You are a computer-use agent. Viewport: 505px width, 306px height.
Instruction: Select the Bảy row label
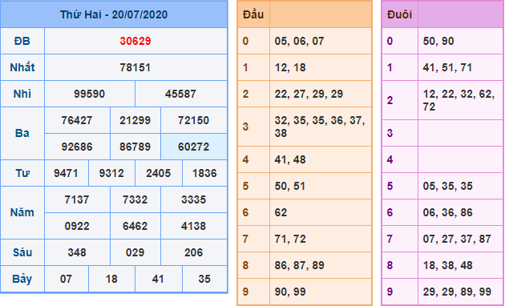pos(22,279)
